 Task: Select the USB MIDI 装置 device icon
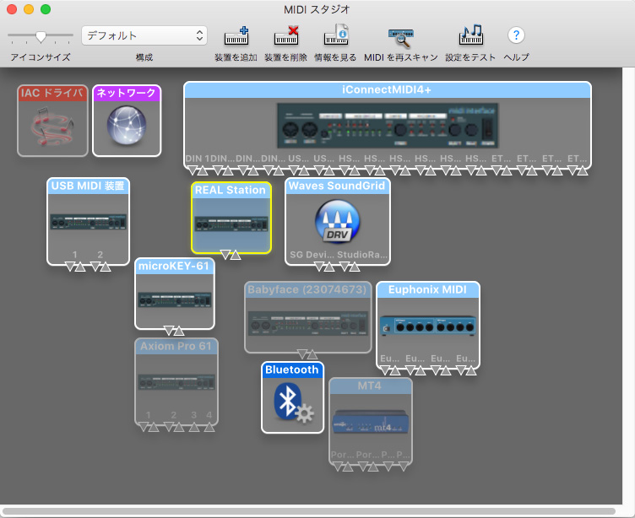pos(89,222)
